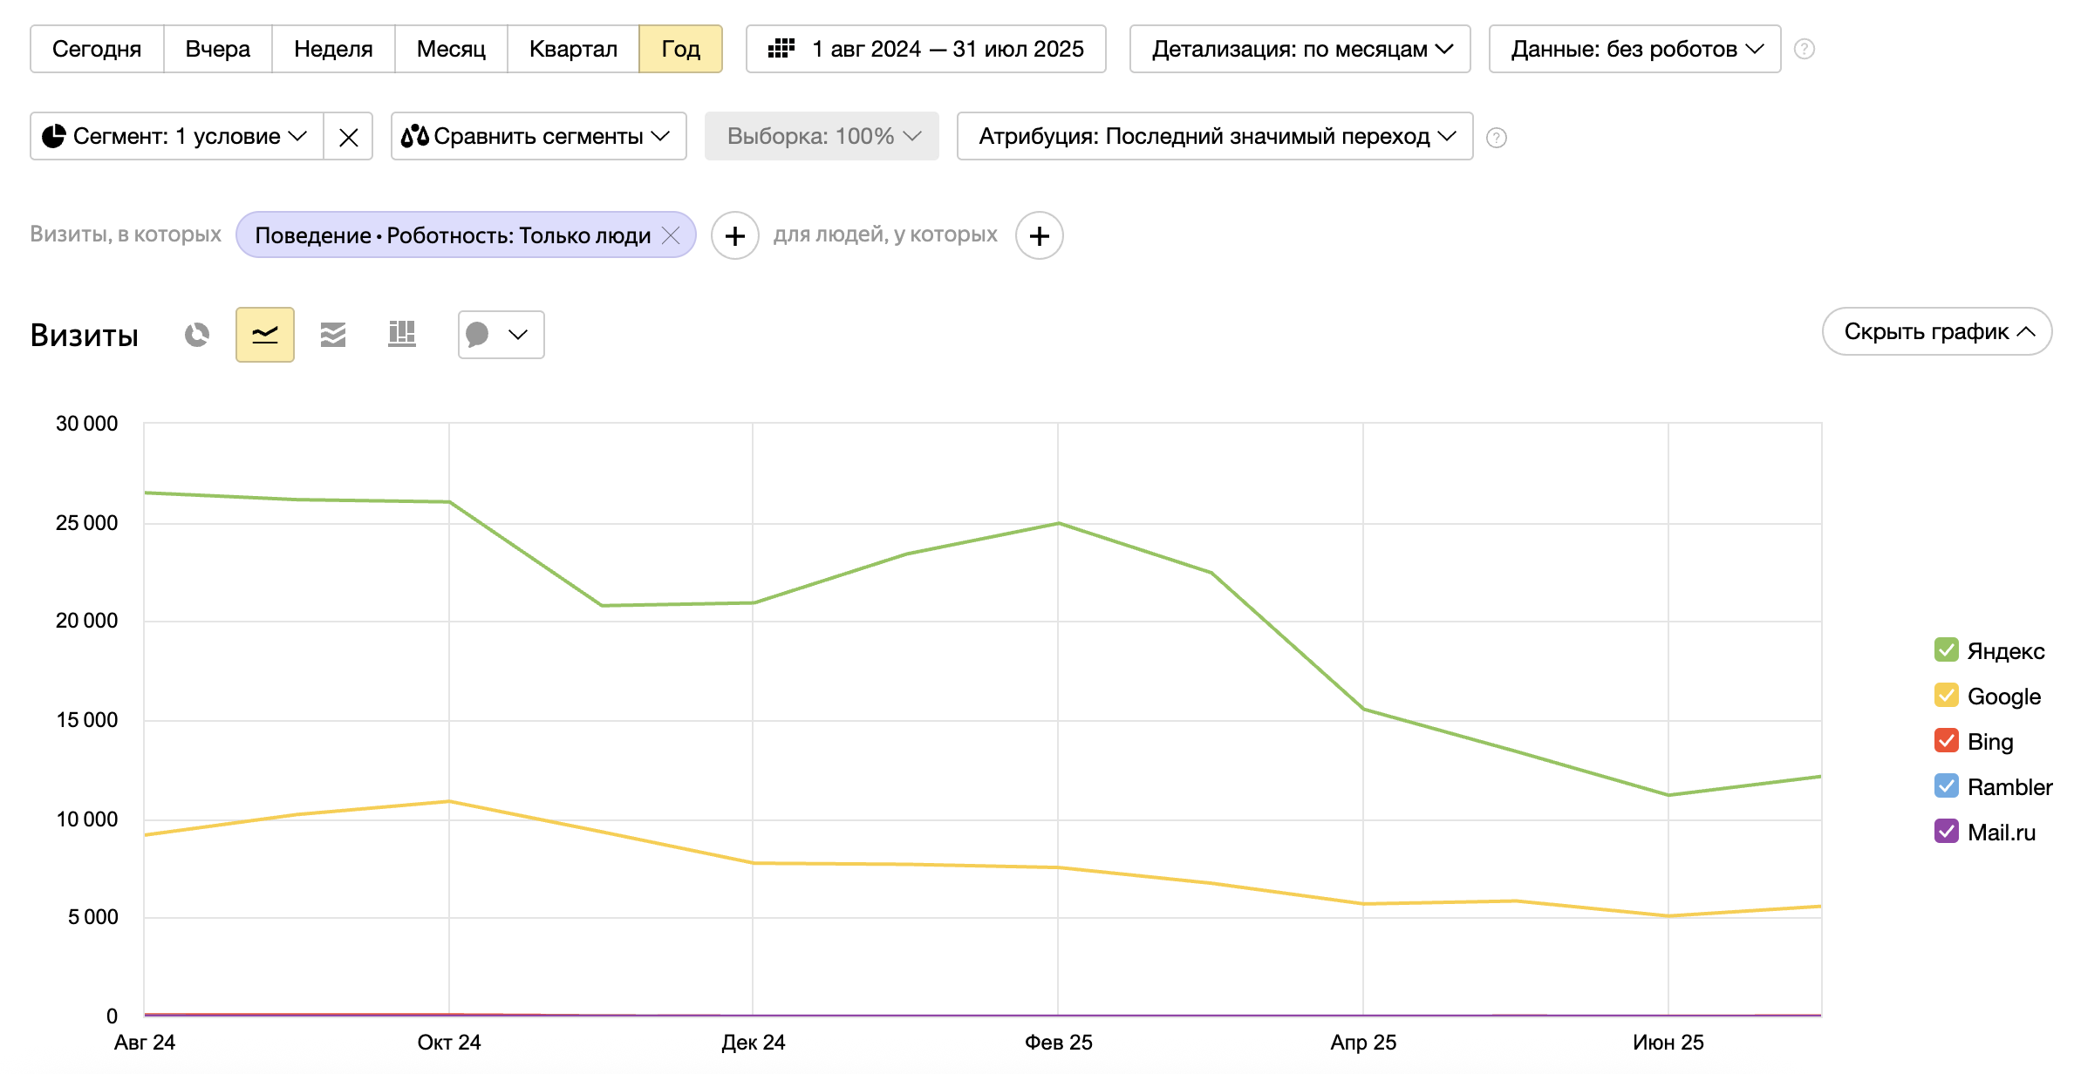This screenshot has height=1074, width=2074.
Task: Open chart annotations comment dropdown
Action: [x=501, y=335]
